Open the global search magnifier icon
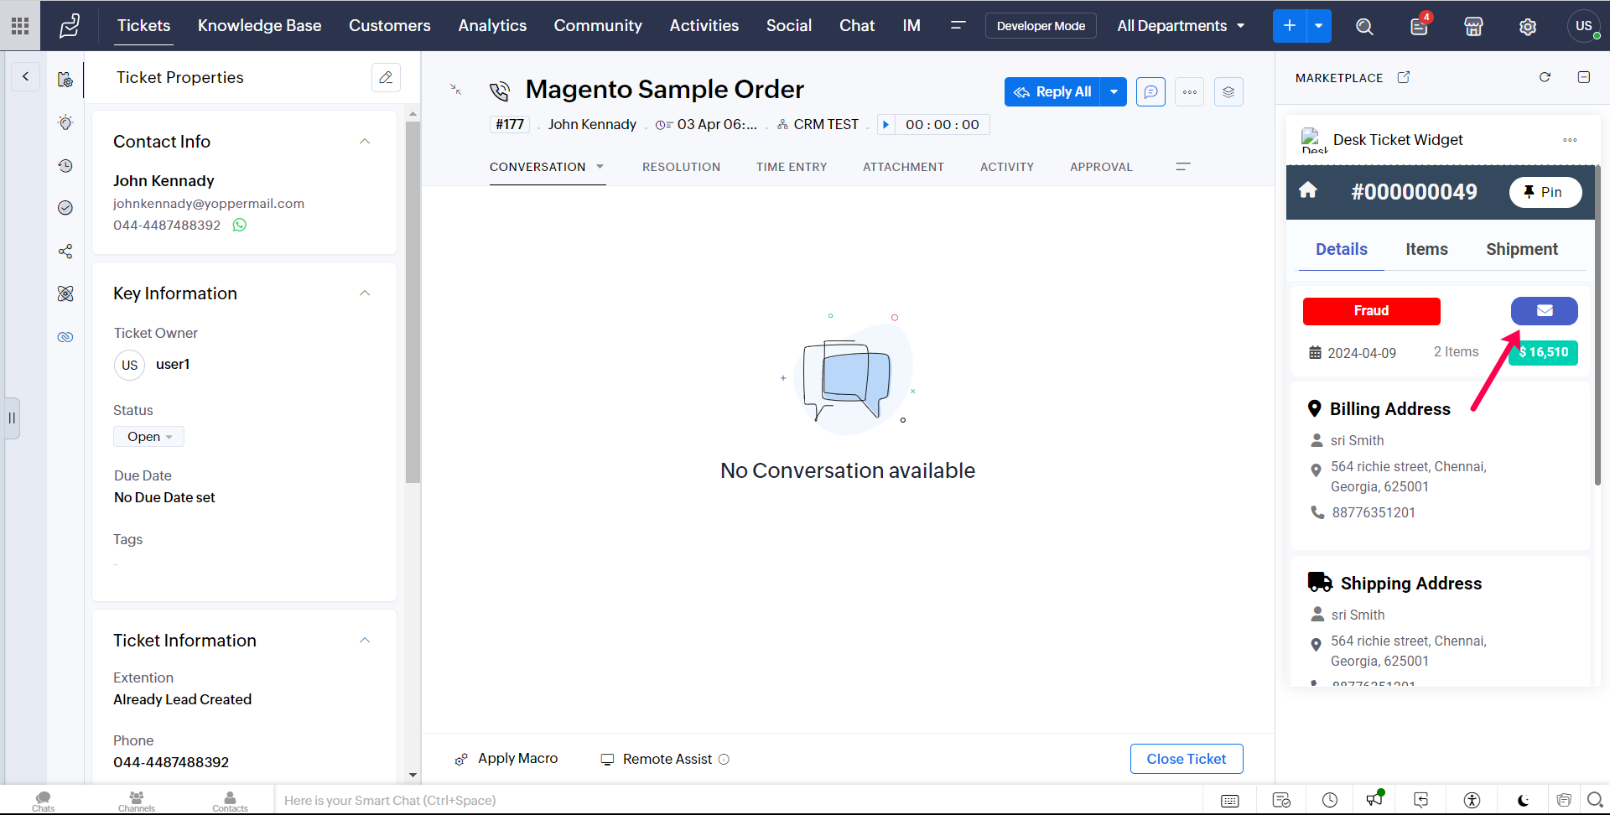 click(1364, 26)
